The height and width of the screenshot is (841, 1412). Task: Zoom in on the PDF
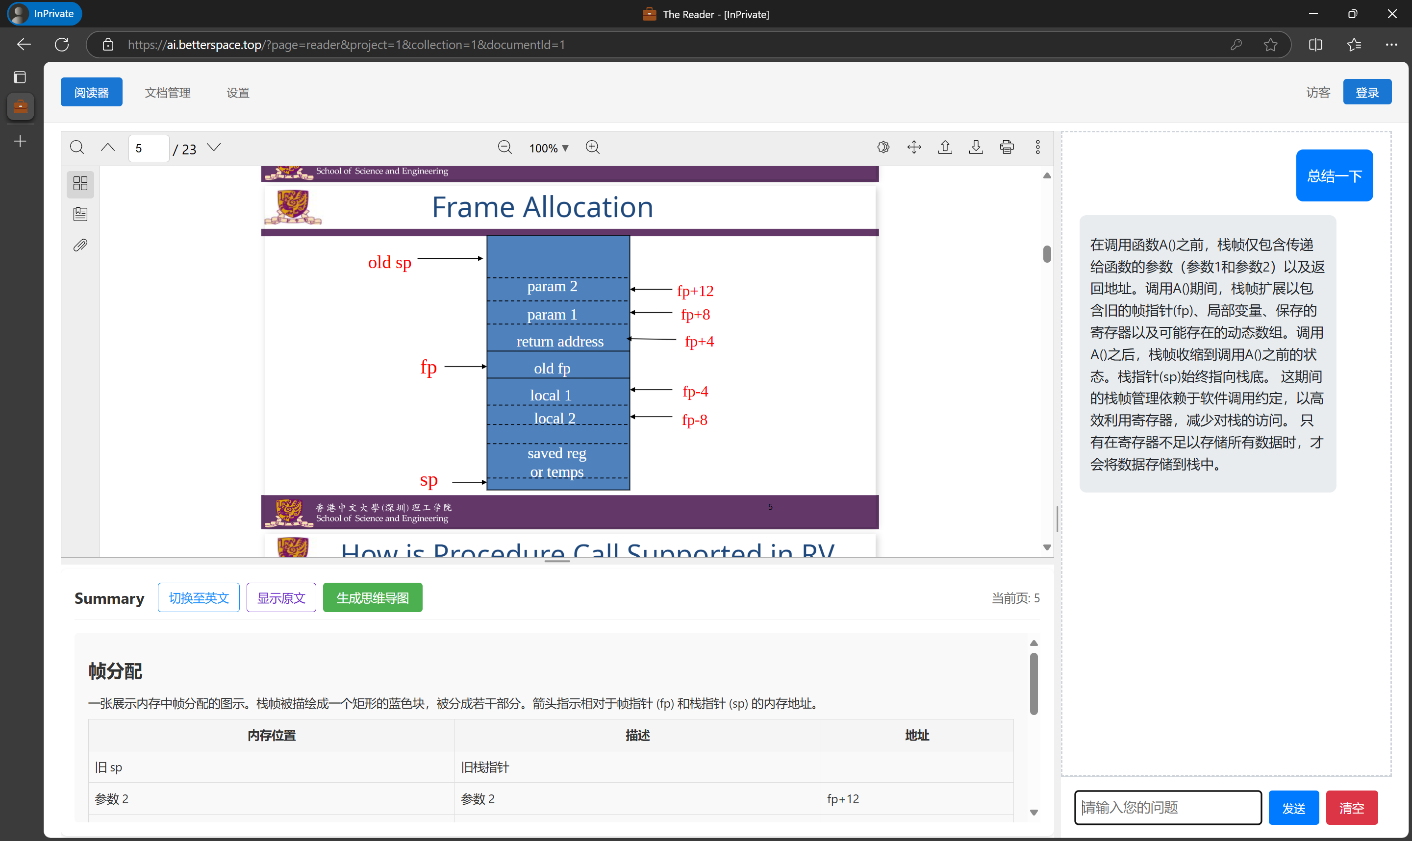coord(592,148)
